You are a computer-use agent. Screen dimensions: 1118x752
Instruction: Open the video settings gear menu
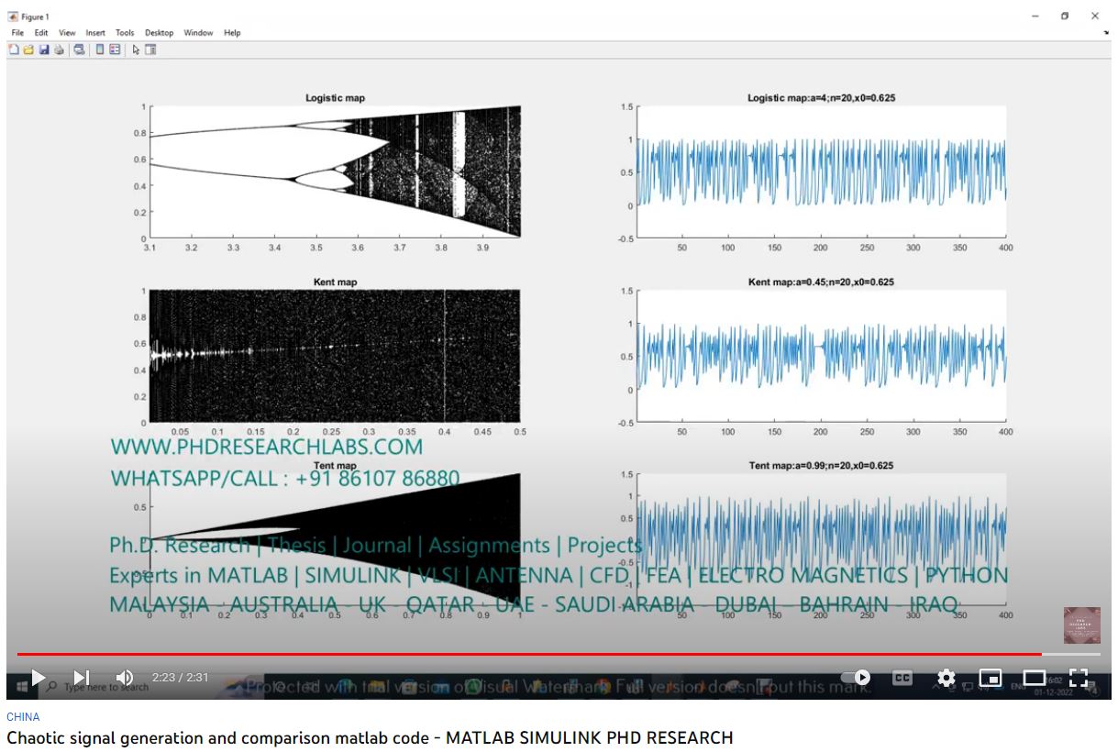coord(946,678)
